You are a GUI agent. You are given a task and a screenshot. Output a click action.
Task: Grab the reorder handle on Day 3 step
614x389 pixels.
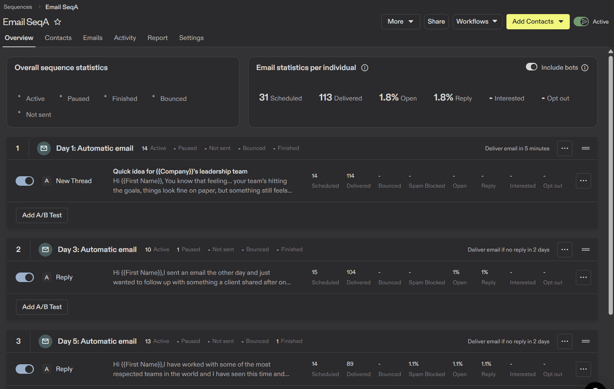(586, 250)
